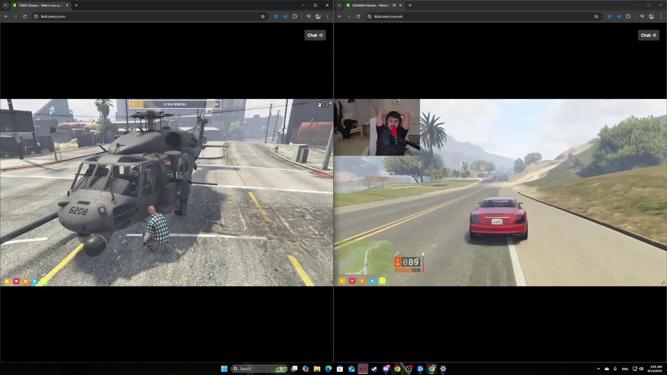Open a new tab in the YSMO window
The image size is (667, 375).
click(x=76, y=5)
